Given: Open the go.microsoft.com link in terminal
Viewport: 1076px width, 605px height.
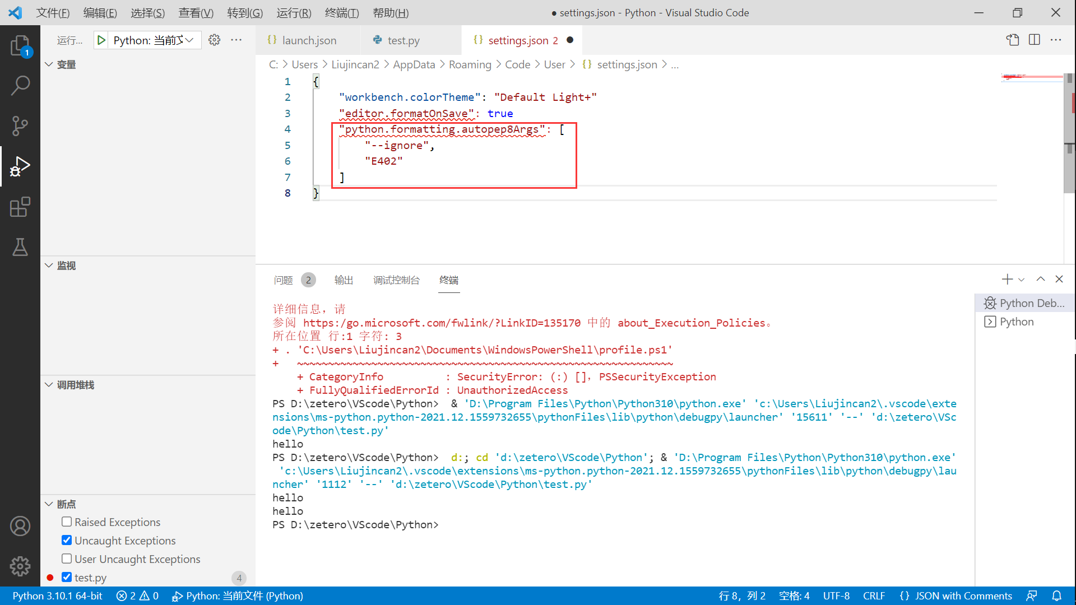Looking at the screenshot, I should (x=442, y=323).
